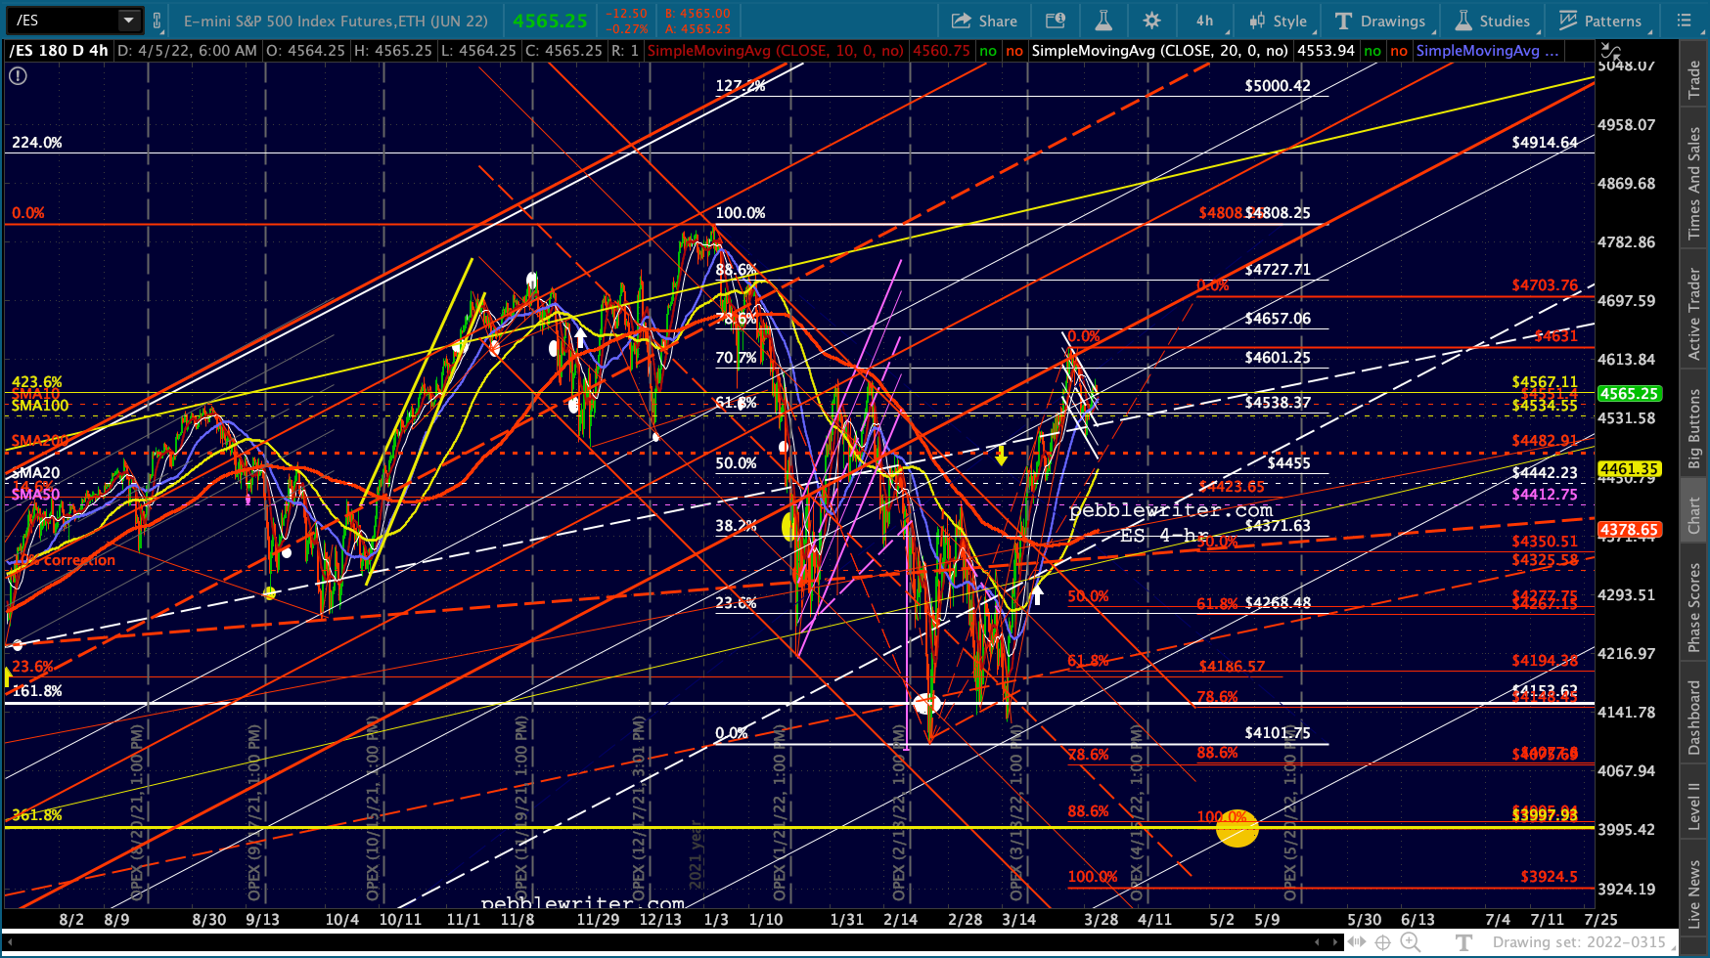Open the Live News side tab
Viewport: 1710px width, 958px height.
[x=1694, y=893]
